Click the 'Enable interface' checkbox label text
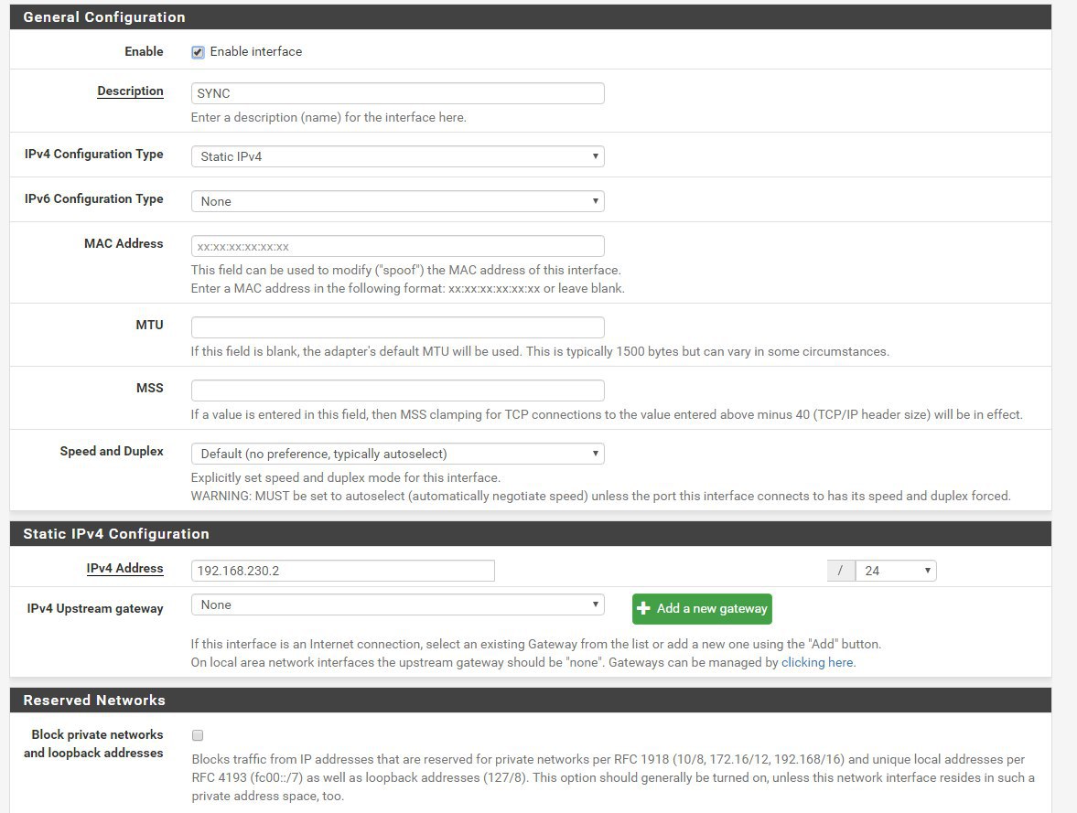1077x813 pixels. click(x=256, y=52)
